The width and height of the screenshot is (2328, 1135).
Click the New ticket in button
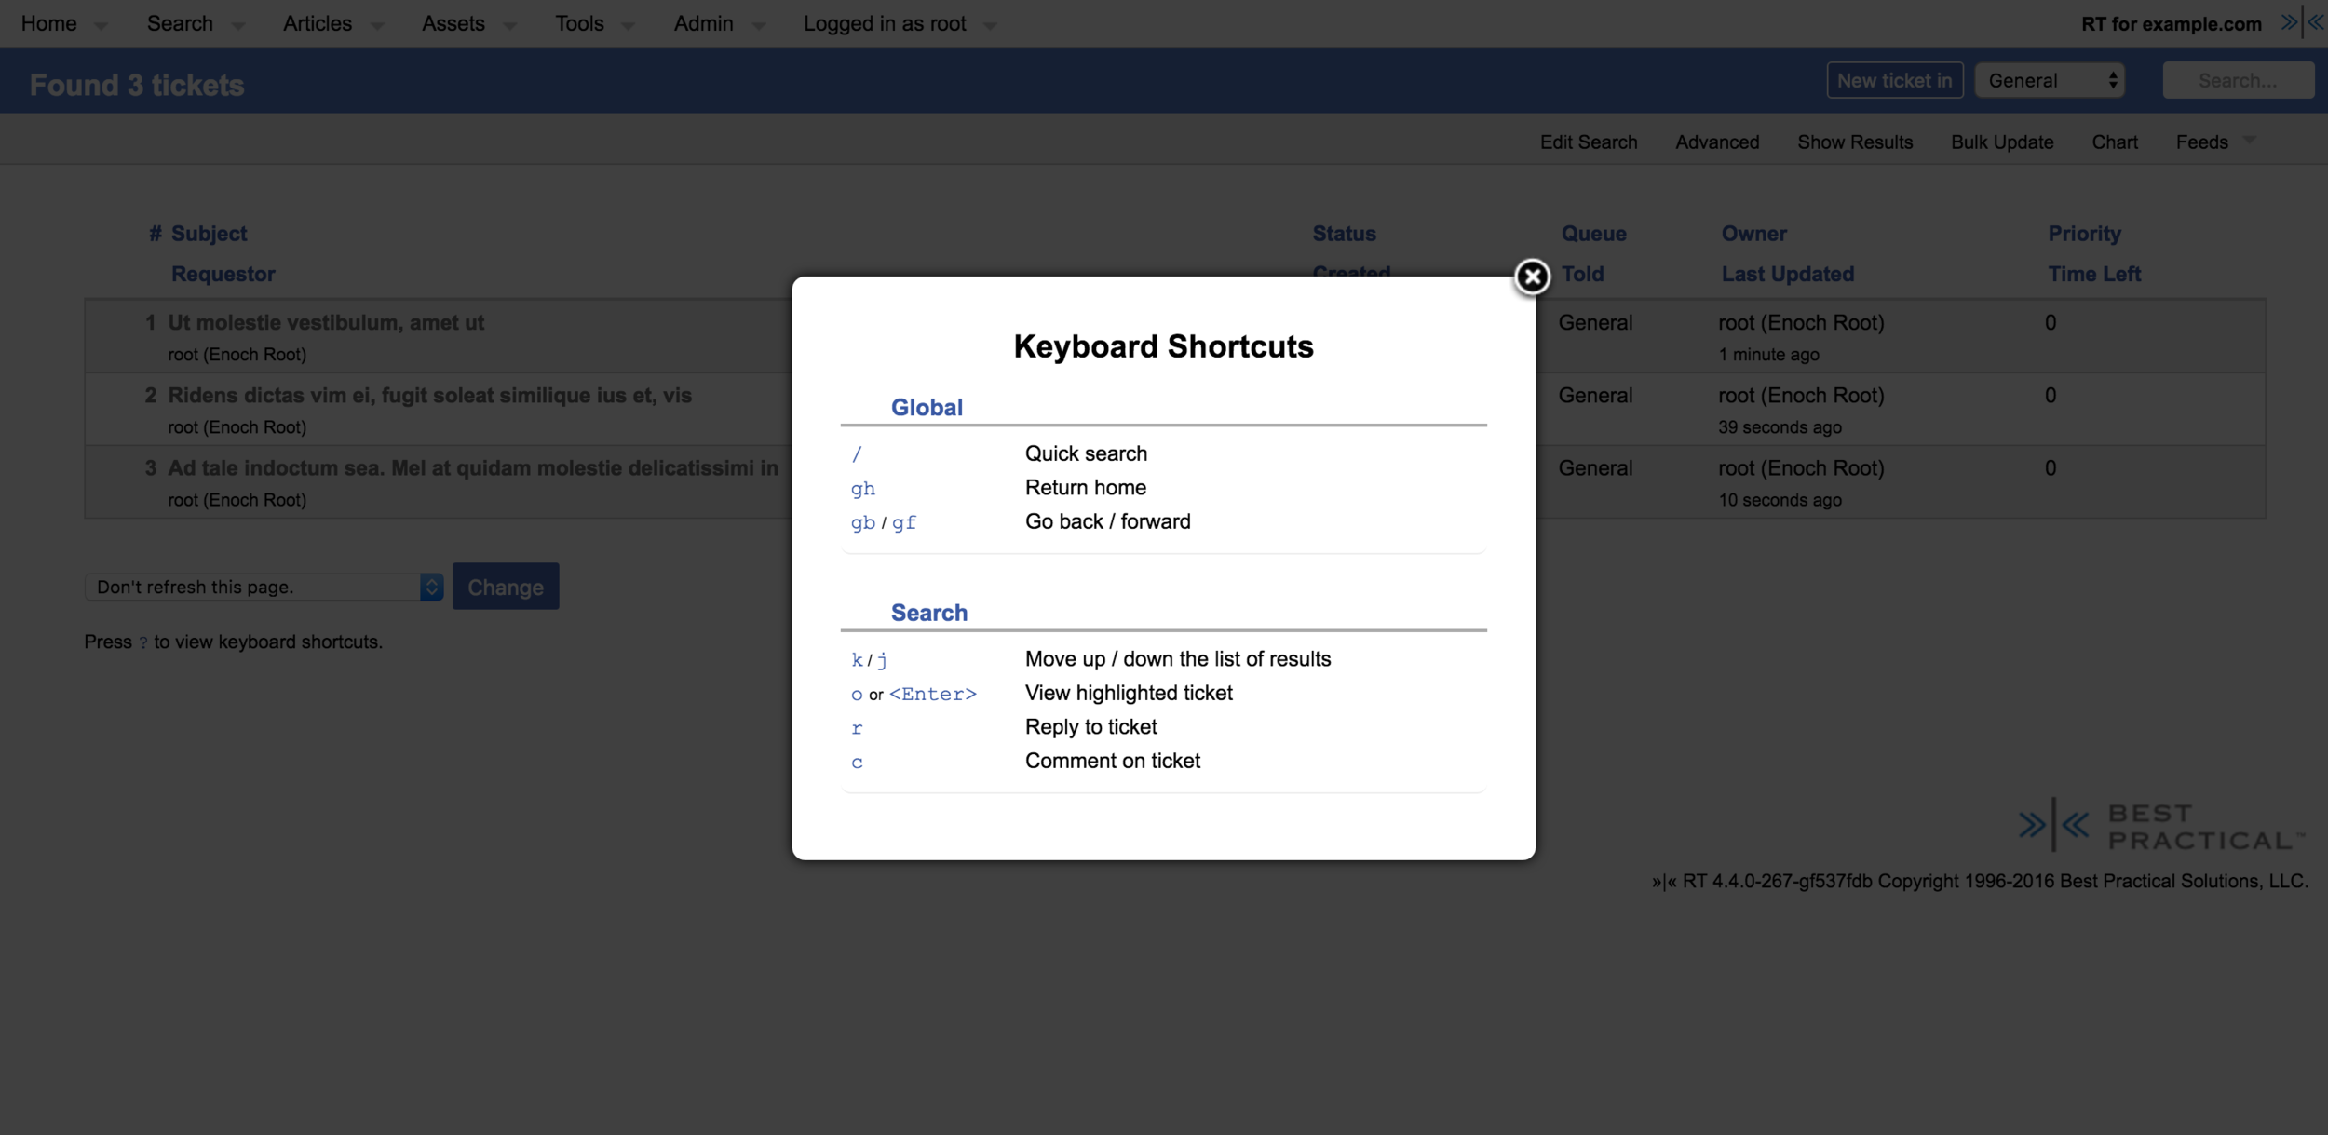coord(1895,80)
